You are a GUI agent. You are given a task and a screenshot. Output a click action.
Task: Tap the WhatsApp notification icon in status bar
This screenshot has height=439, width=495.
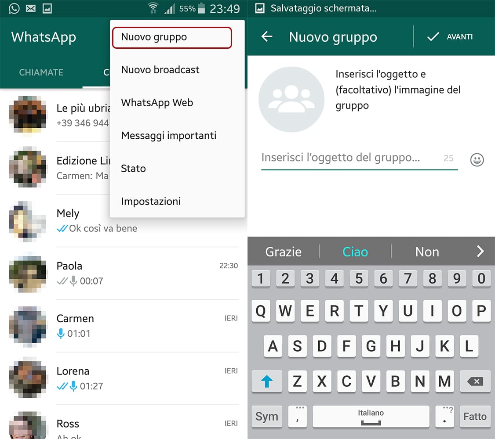click(14, 8)
